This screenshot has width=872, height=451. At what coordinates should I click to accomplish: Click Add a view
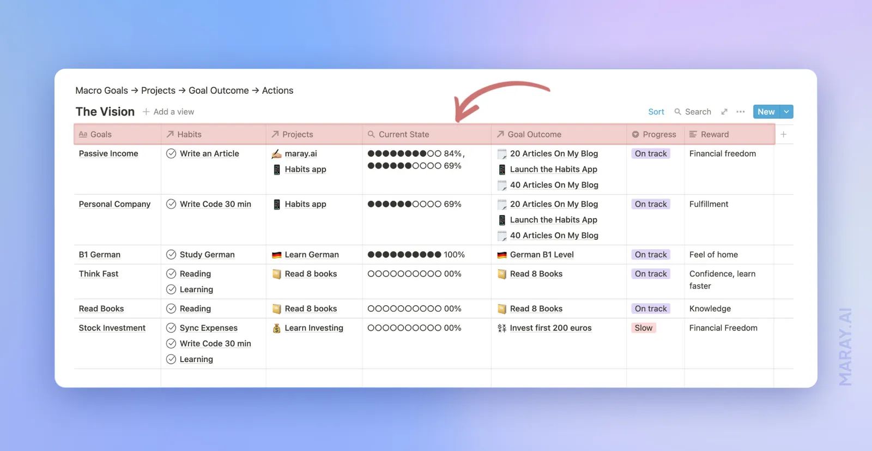168,112
